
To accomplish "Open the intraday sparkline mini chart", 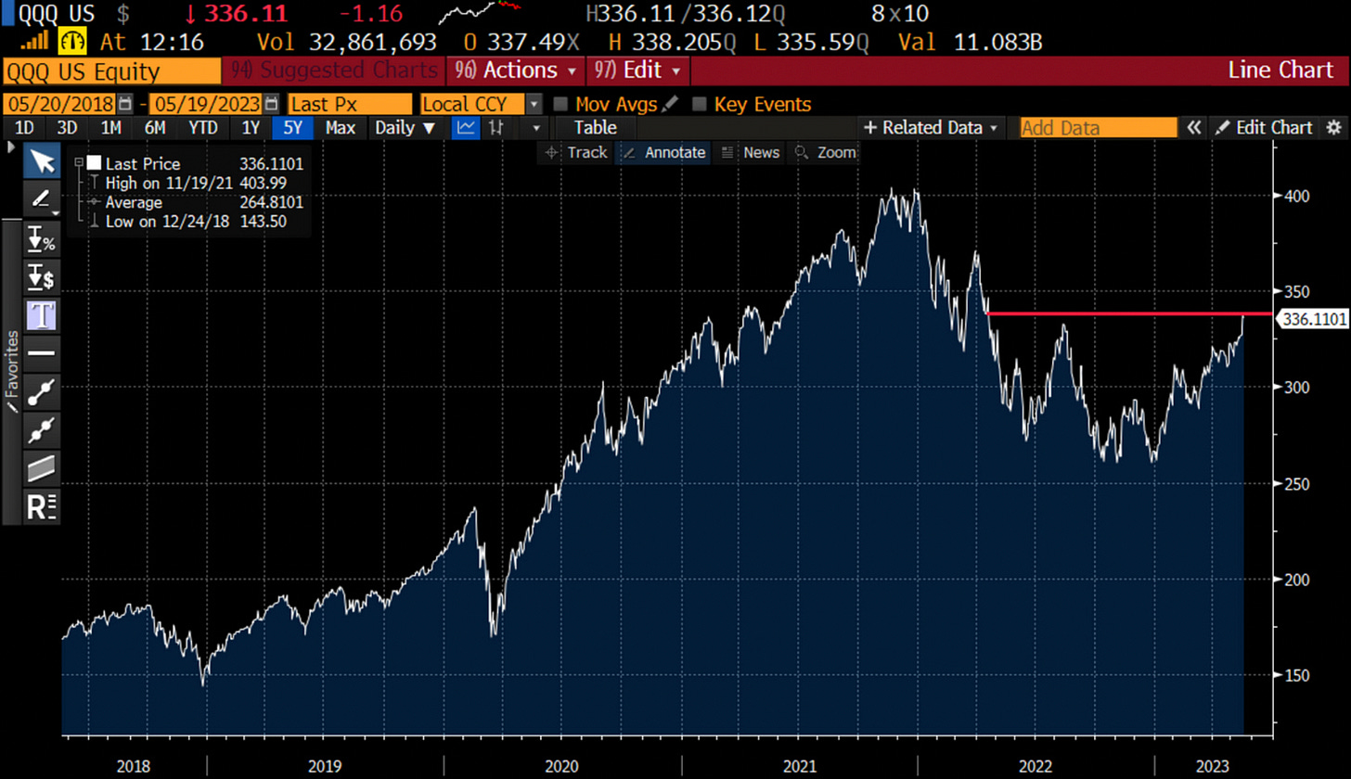I will click(x=482, y=13).
